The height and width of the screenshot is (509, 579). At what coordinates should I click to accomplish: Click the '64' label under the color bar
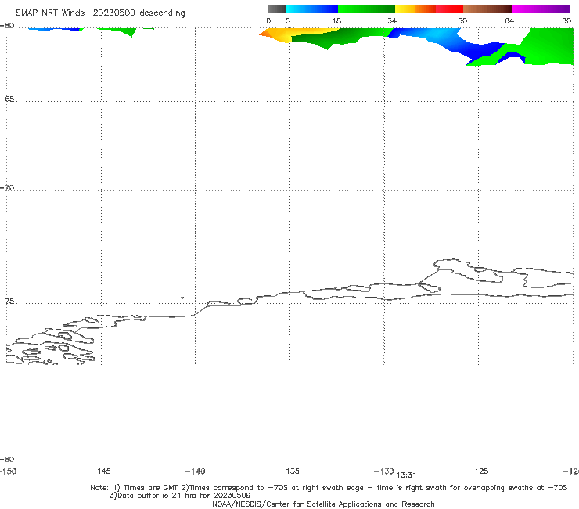(x=509, y=20)
